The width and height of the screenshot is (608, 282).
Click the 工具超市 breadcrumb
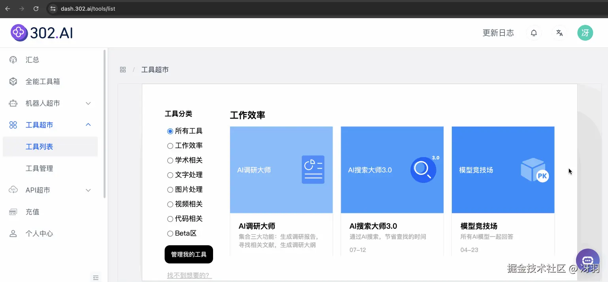155,70
